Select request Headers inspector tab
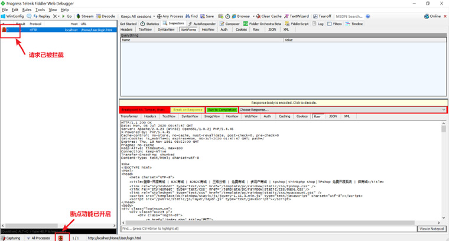449x241 pixels. point(126,30)
